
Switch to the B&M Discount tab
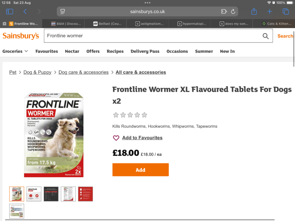pyautogui.click(x=63, y=24)
